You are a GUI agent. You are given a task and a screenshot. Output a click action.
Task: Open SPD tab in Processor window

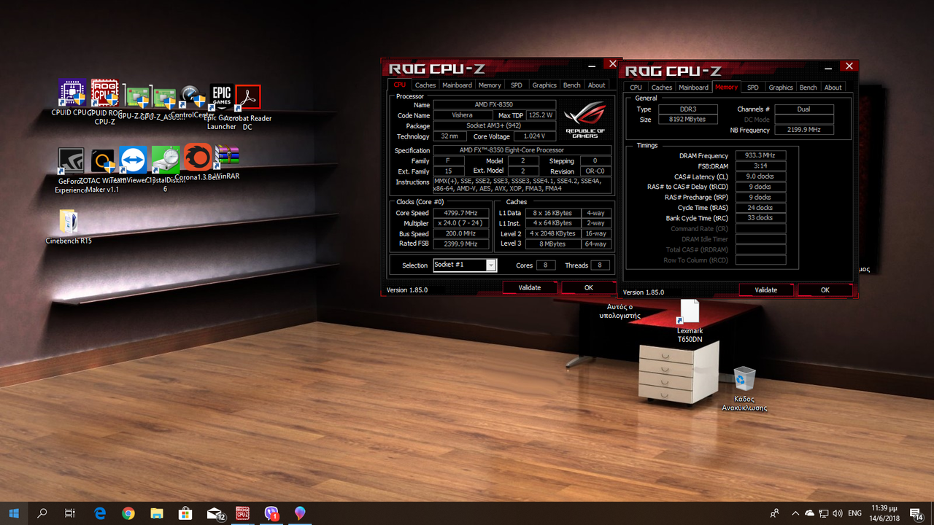516,85
